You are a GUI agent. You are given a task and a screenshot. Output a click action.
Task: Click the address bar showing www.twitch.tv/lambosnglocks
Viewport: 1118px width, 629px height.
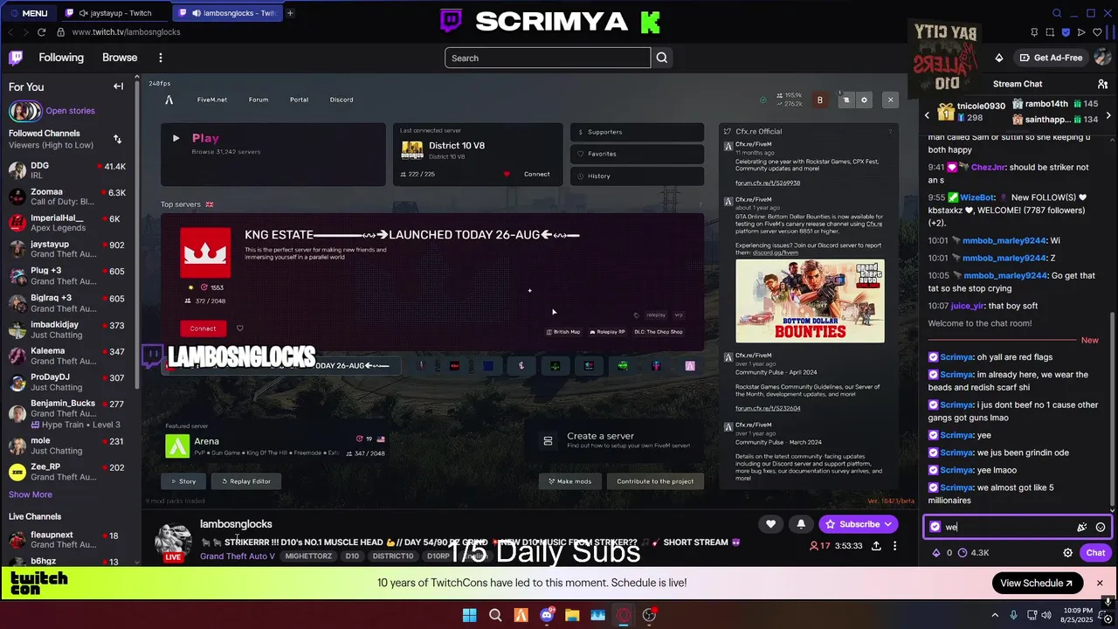(x=126, y=32)
